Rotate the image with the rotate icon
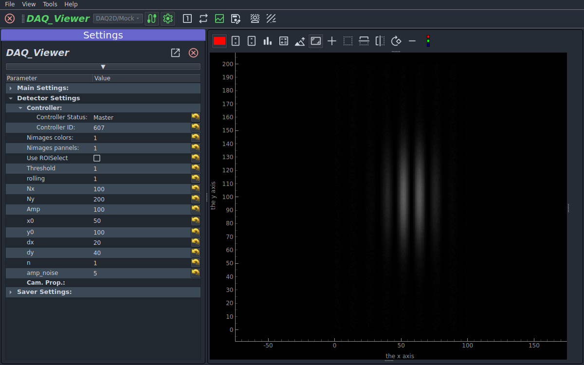Viewport: 584px width, 365px height. click(396, 41)
